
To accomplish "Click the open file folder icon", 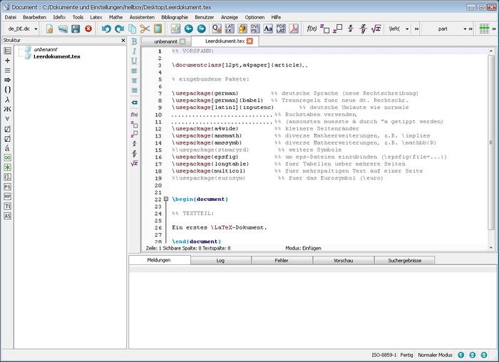I will 63,29.
